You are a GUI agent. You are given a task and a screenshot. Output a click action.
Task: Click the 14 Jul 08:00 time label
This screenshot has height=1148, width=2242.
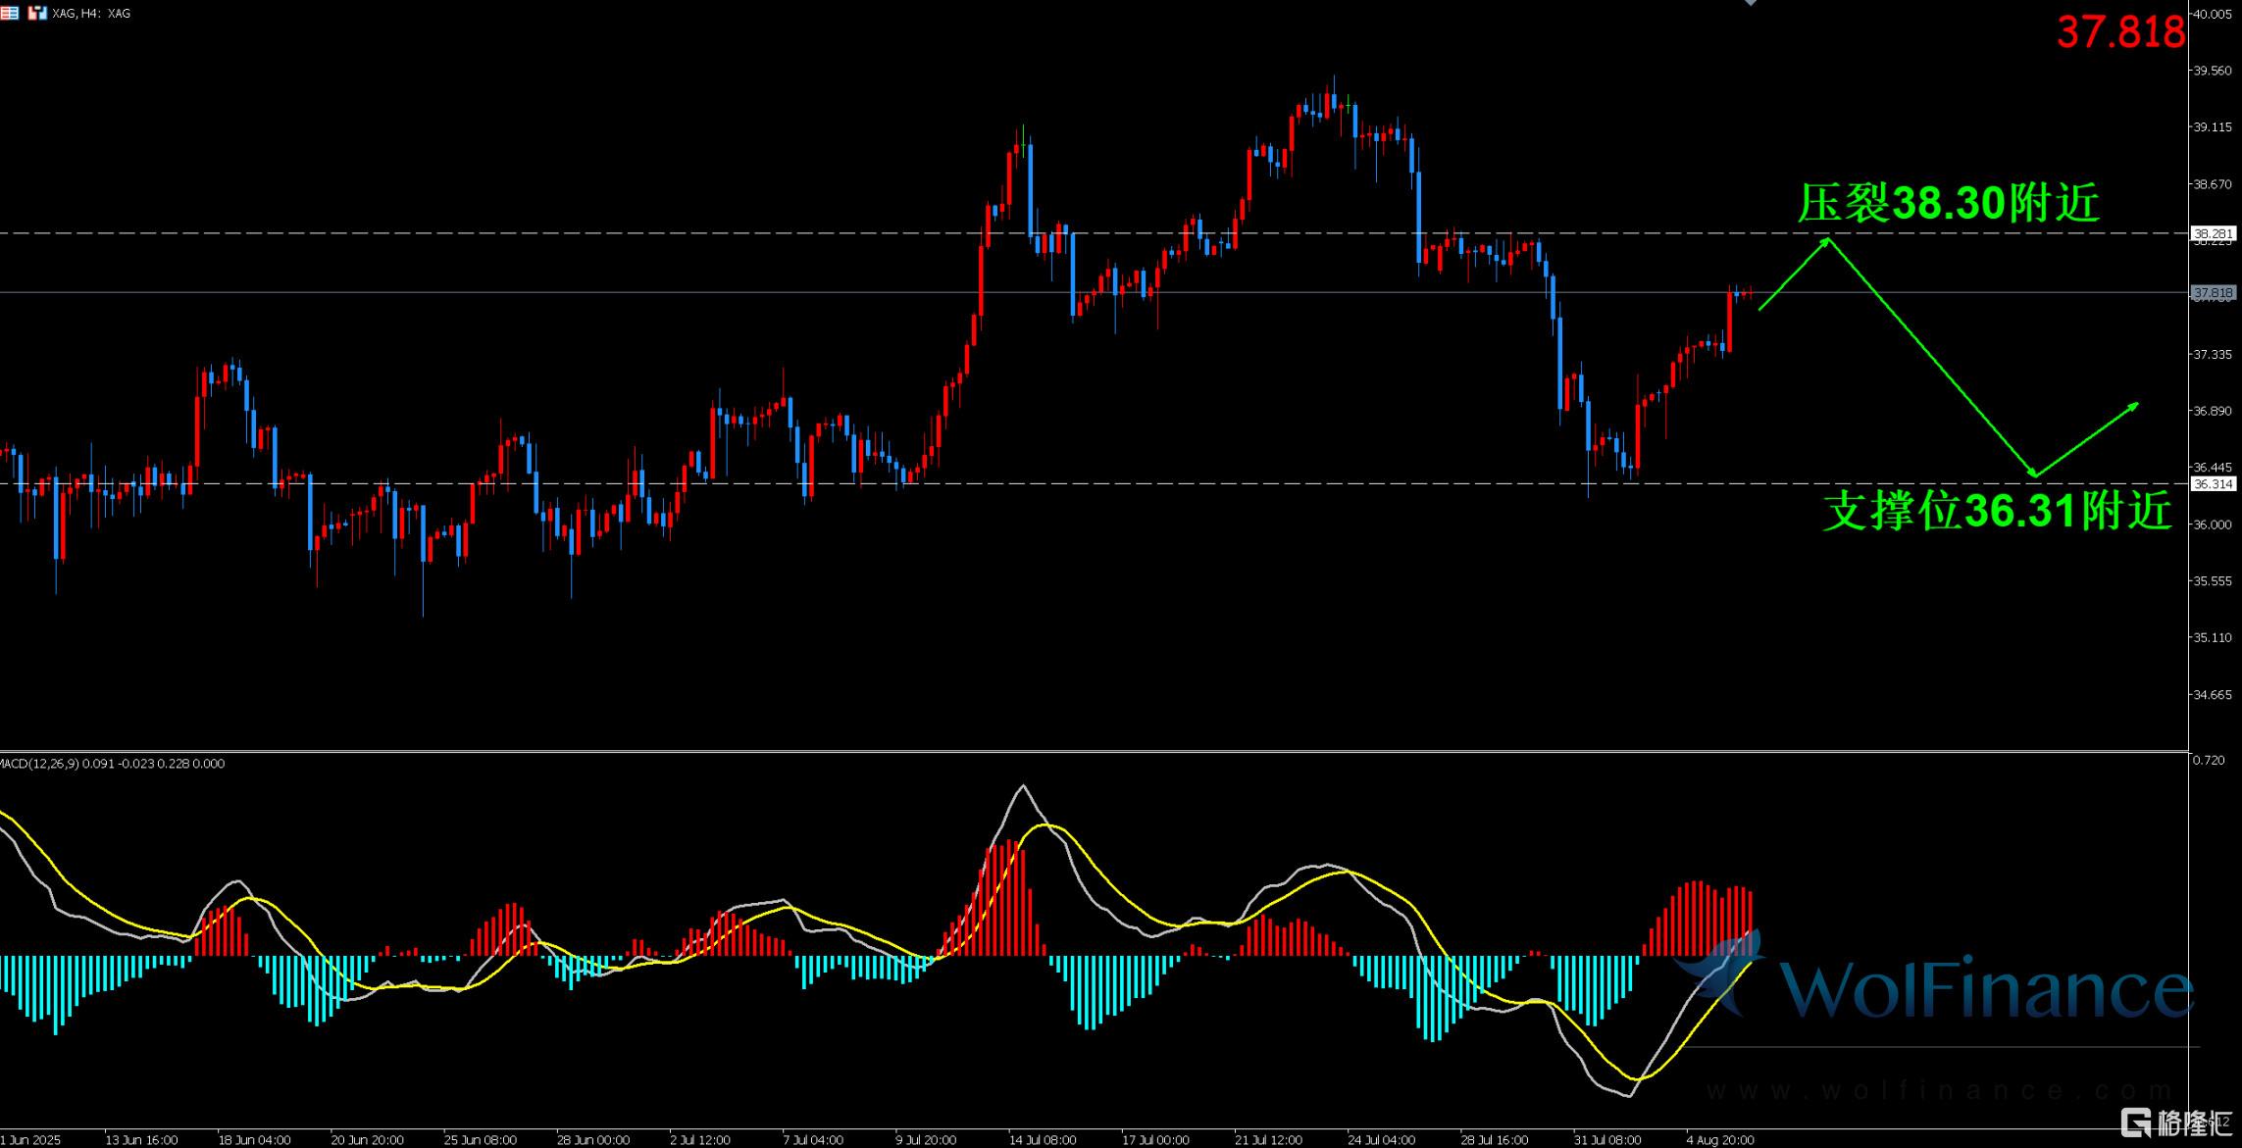tap(1043, 1140)
